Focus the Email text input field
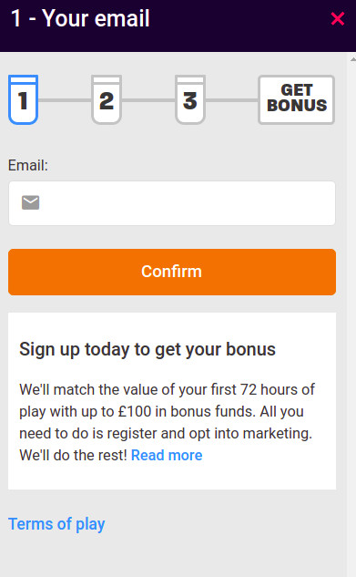Viewport: 356px width, 577px height. tap(172, 203)
